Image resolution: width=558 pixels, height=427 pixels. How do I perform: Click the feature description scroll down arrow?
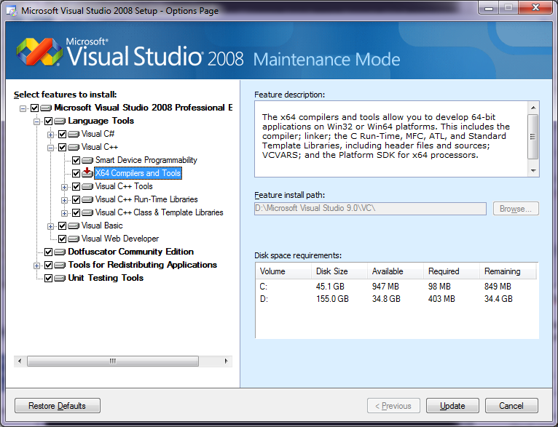pos(533,171)
